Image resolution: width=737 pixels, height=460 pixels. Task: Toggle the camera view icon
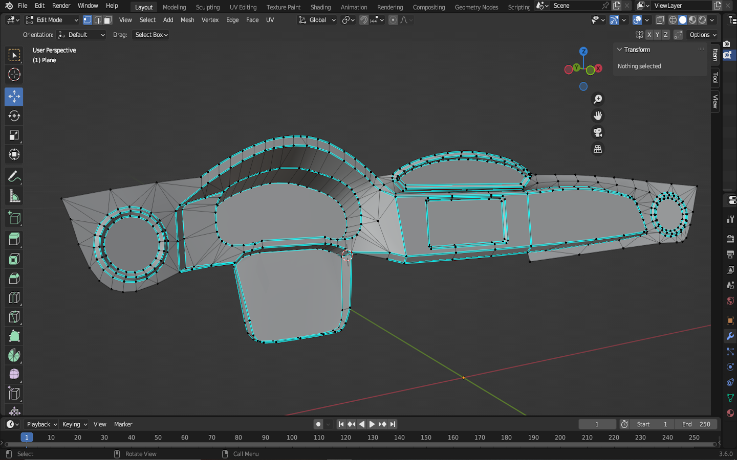coord(597,132)
